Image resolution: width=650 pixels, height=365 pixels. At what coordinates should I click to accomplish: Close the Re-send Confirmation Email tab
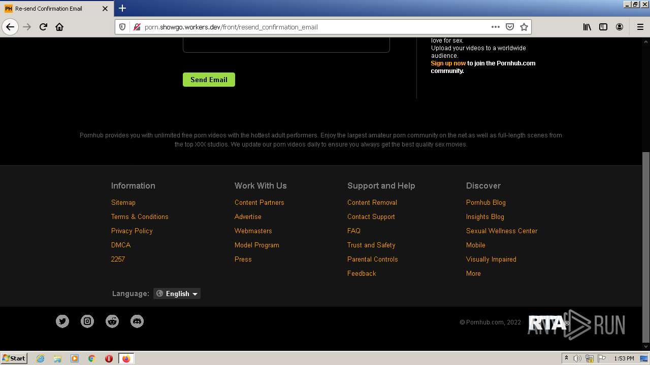[x=105, y=9]
